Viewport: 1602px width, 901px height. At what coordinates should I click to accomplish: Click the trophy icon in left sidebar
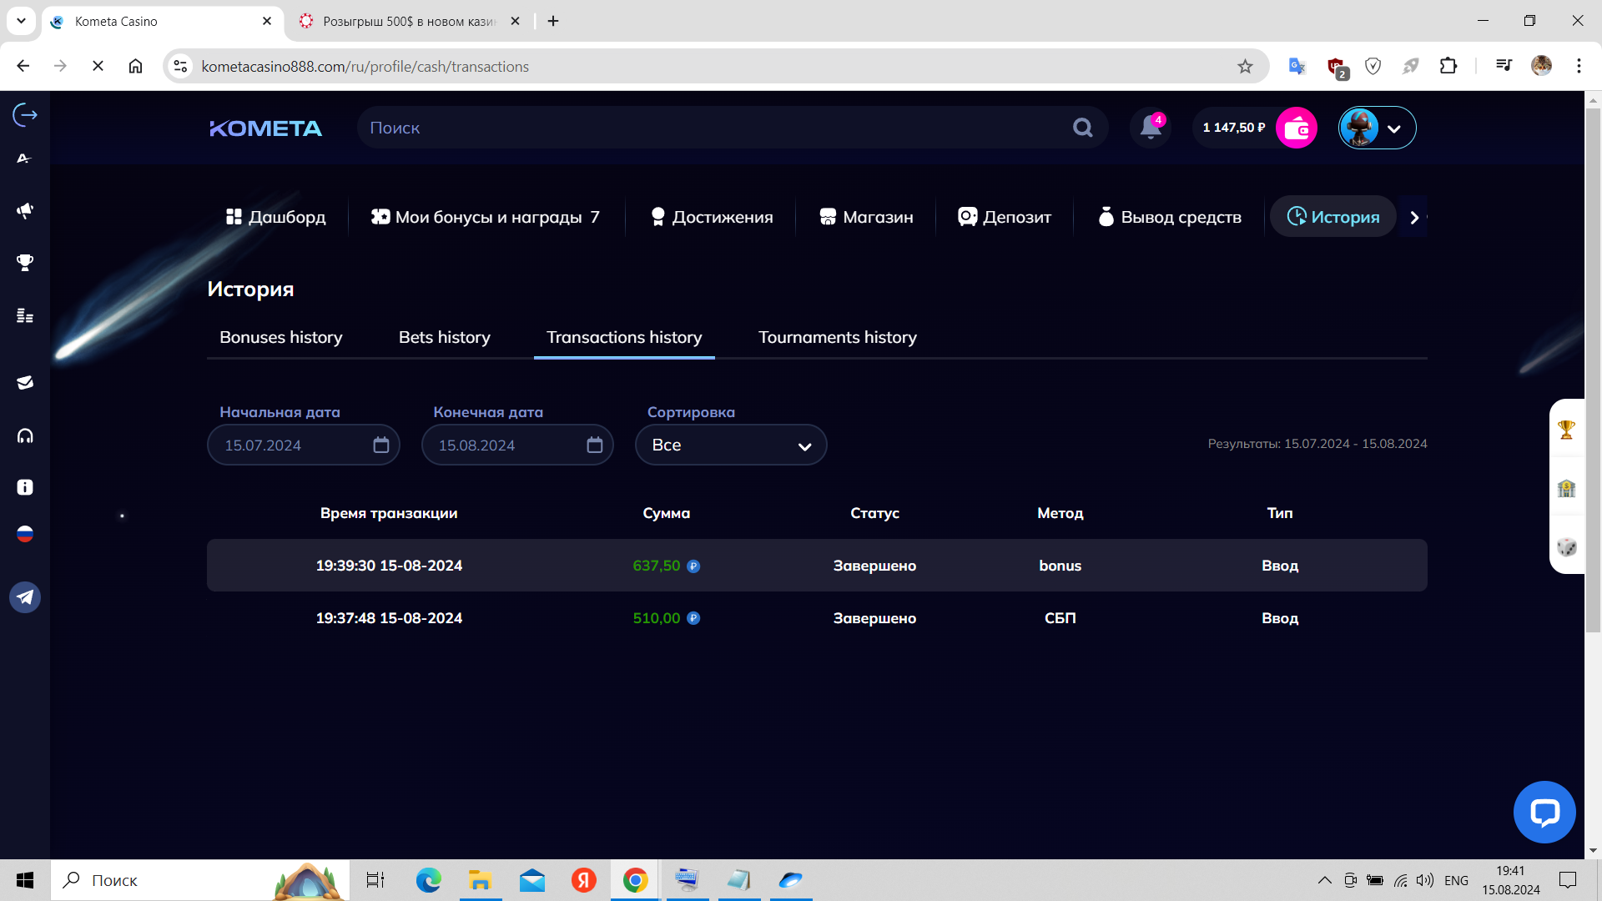25,263
